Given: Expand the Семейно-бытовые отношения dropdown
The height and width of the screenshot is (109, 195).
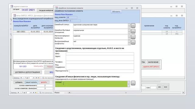Looking at the screenshot, I should click(129, 31).
